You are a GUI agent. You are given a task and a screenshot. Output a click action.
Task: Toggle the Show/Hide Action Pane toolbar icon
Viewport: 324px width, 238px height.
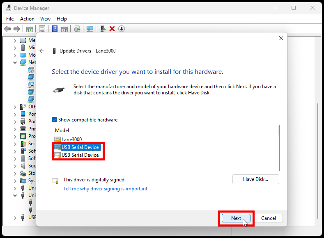tap(64, 29)
